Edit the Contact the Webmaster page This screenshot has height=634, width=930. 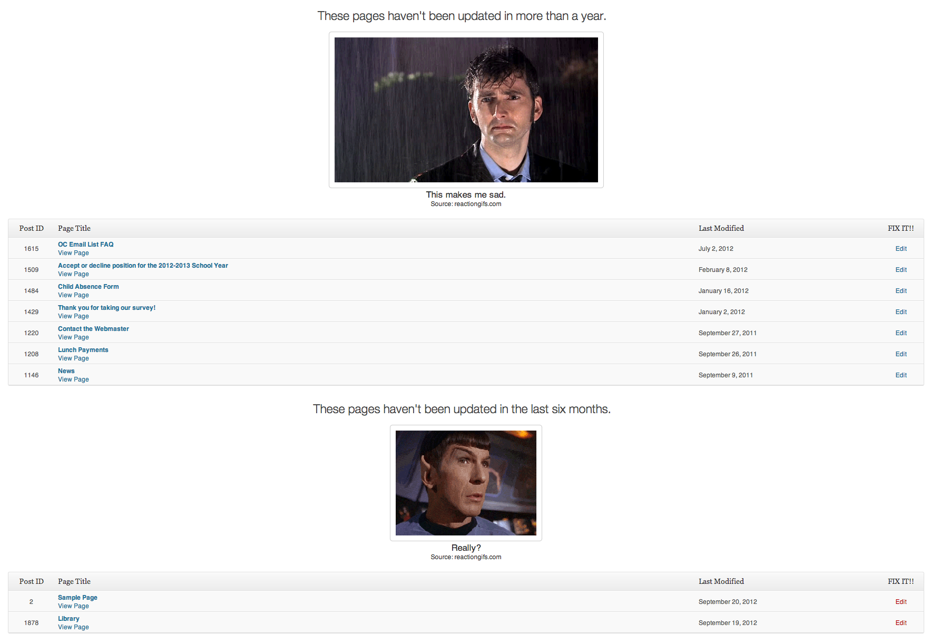(901, 333)
